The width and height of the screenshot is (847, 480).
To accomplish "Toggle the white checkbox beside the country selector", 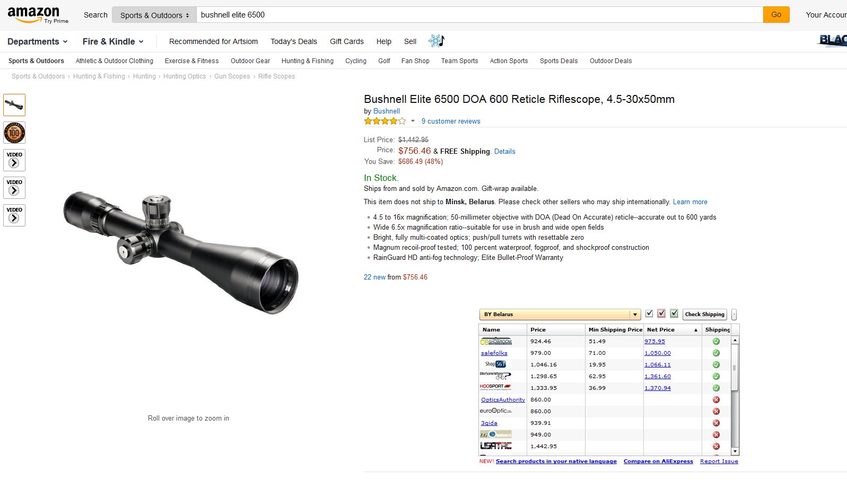I will (x=649, y=314).
